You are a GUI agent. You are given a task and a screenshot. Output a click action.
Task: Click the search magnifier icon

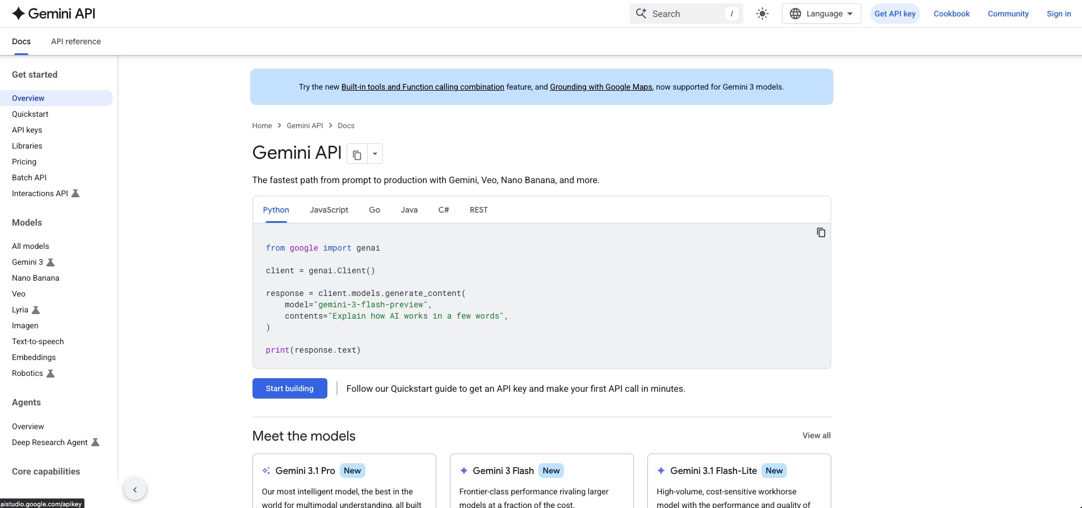pos(641,14)
